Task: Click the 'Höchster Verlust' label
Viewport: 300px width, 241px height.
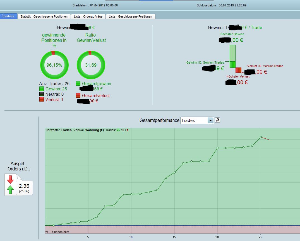Action: [238, 76]
